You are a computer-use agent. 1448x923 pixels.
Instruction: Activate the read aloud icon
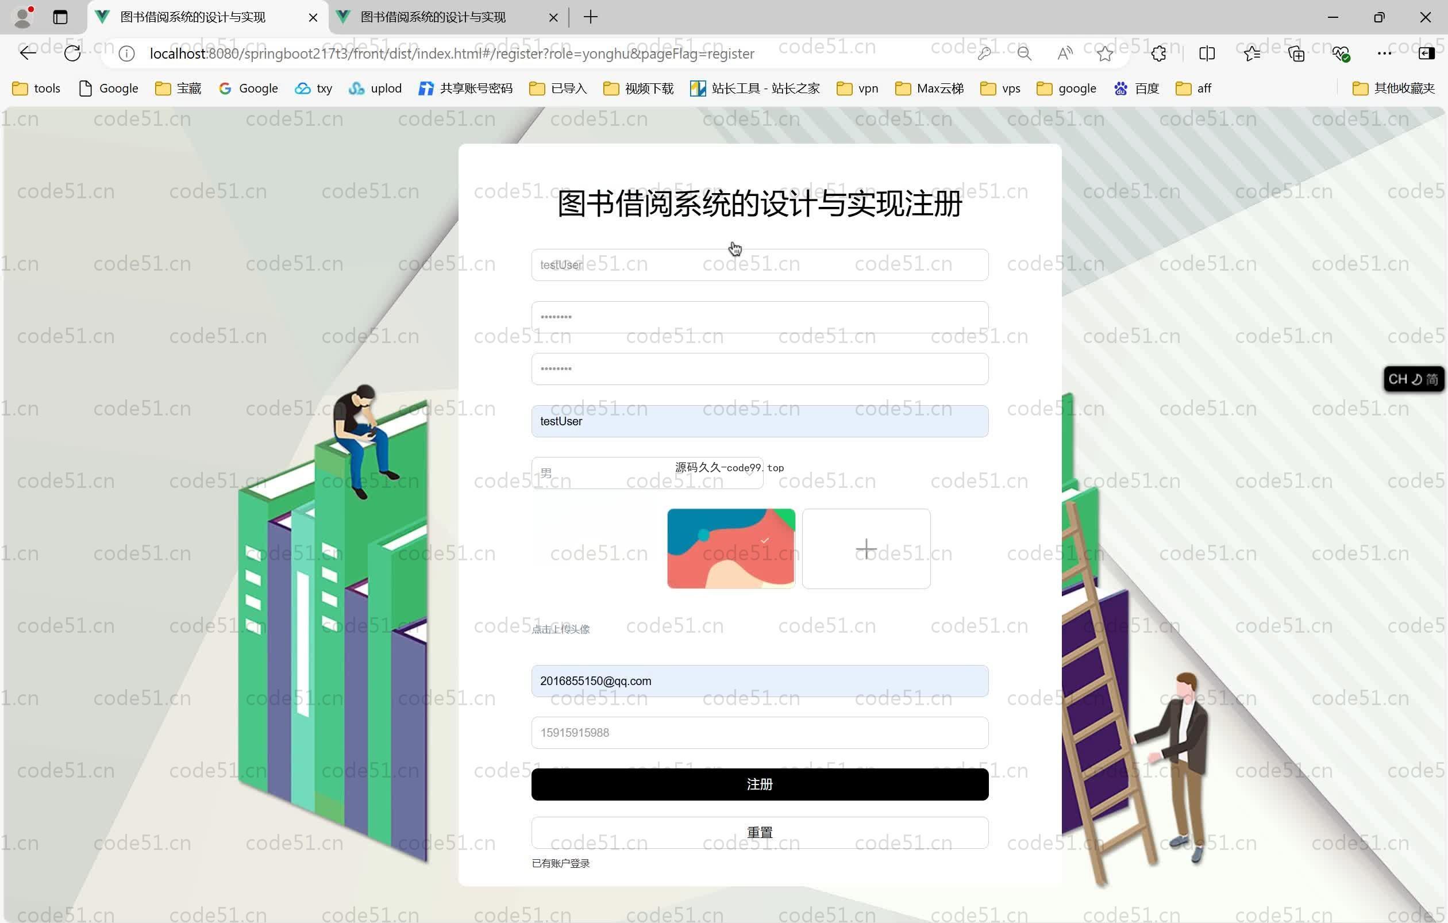point(1064,53)
